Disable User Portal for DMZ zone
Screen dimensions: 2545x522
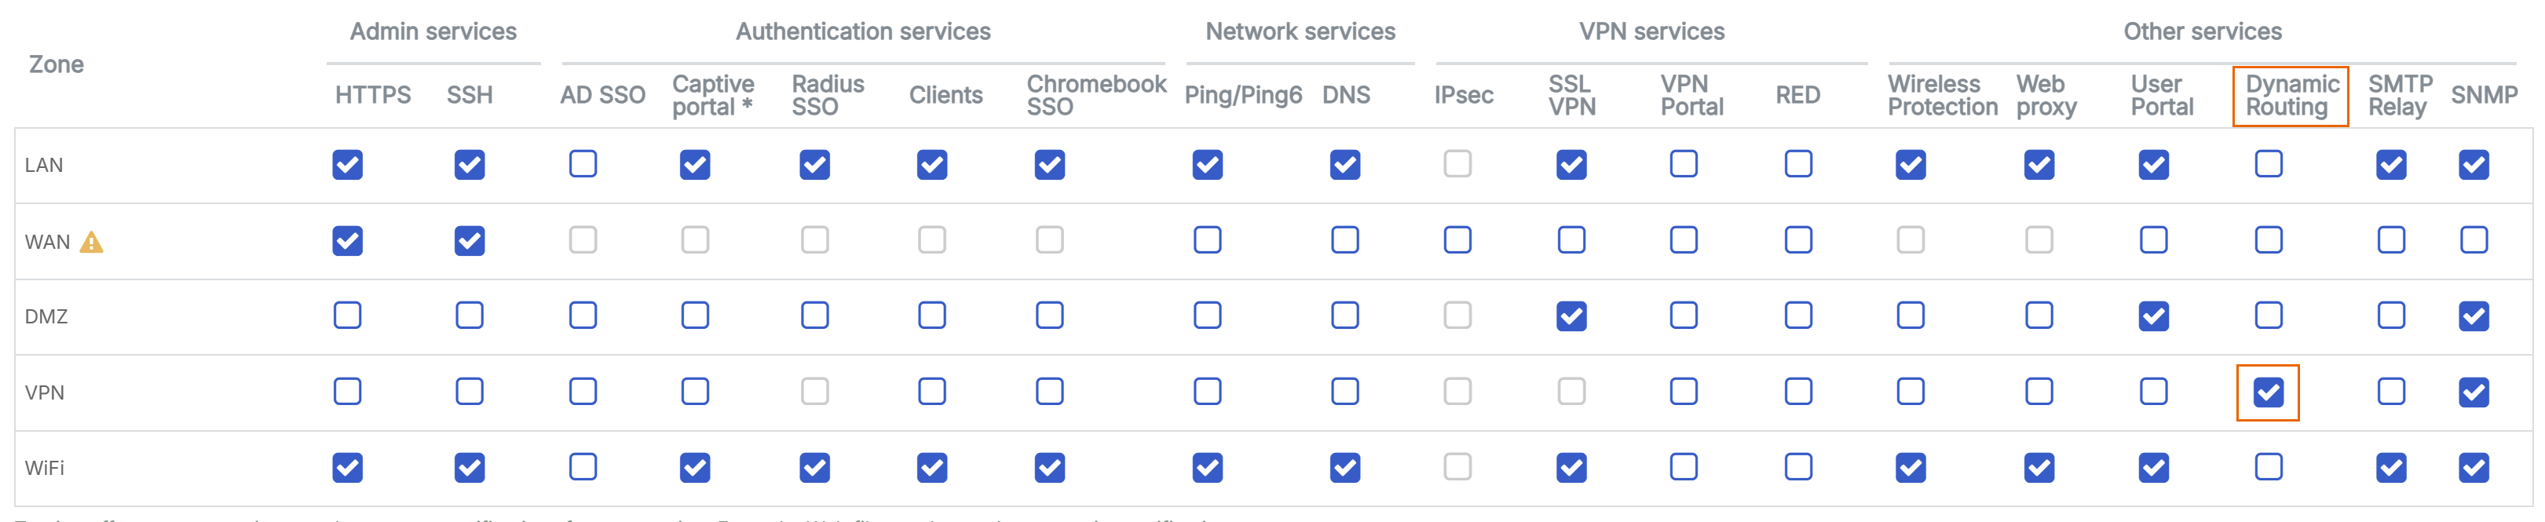[x=2154, y=317]
